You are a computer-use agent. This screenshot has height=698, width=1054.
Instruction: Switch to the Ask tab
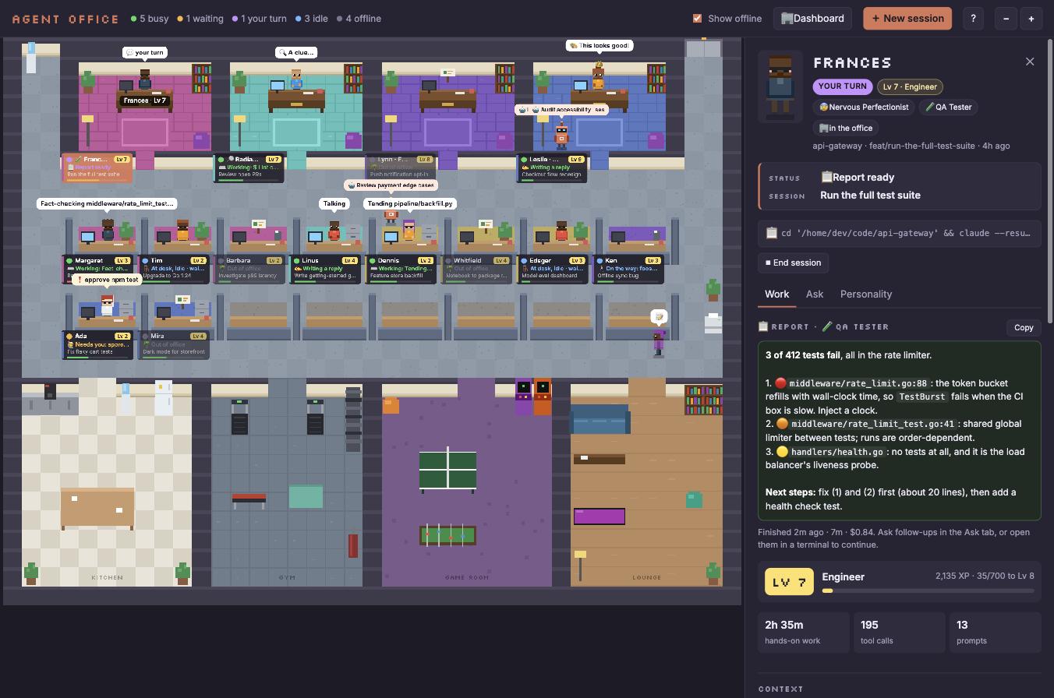point(815,294)
